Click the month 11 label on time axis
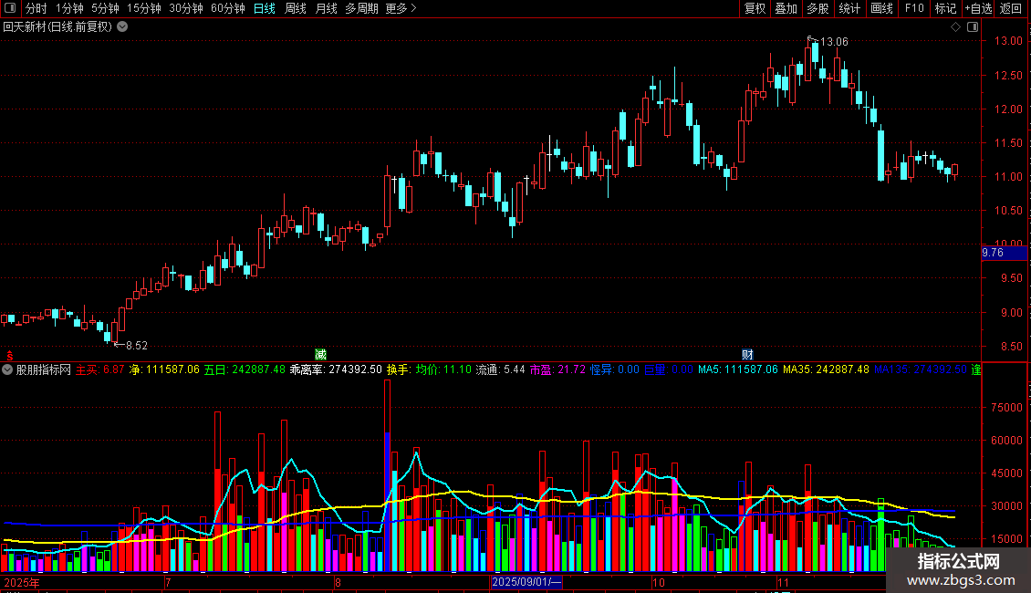Viewport: 1031px width, 593px height. tap(783, 582)
